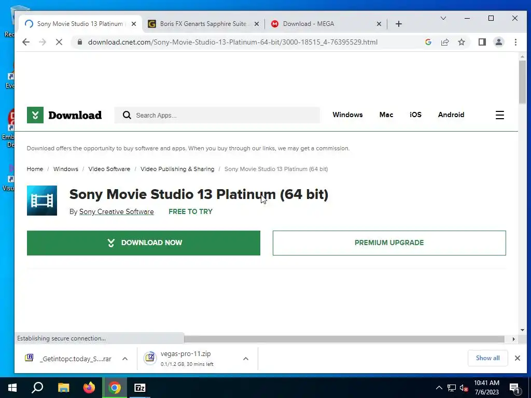The height and width of the screenshot is (398, 531).
Task: Click the muted volume tray icon
Action: click(464, 388)
